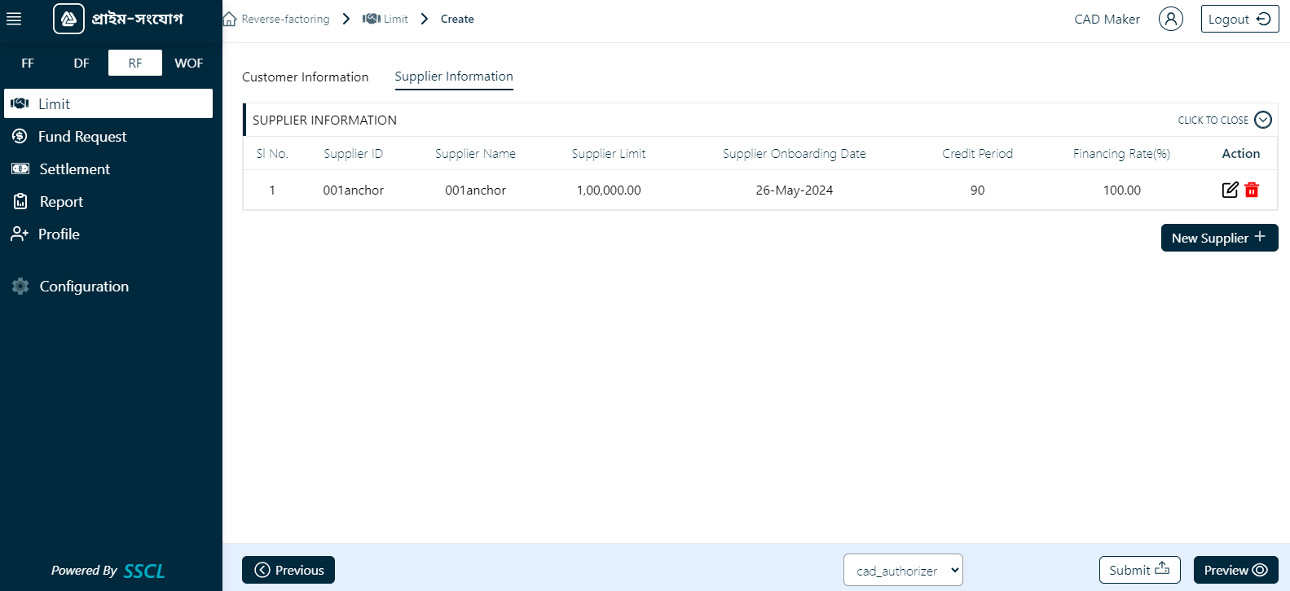Preview the limit request
Screen dimensions: 1290x591
click(x=1235, y=570)
